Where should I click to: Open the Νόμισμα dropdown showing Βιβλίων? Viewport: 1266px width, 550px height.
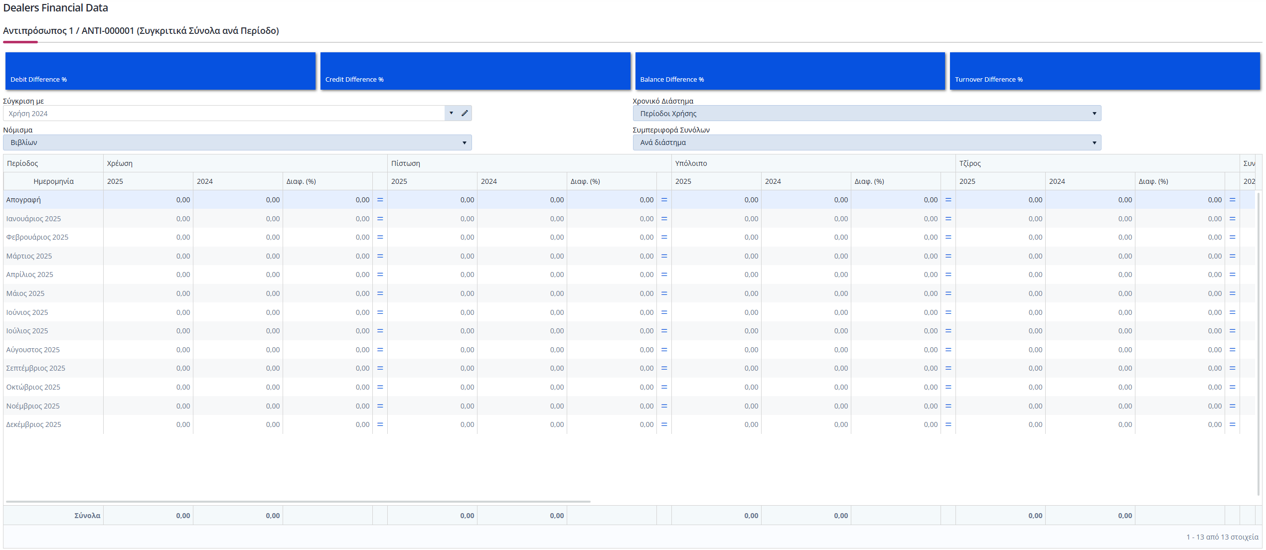click(237, 142)
